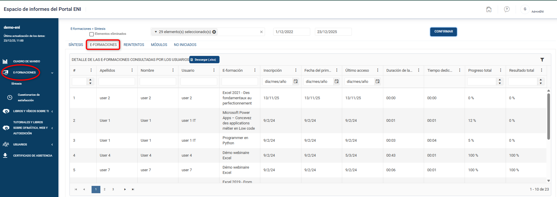Viewport: 557px width, 197px height.
Task: Open the Apellidos column options menu
Action: [132, 70]
